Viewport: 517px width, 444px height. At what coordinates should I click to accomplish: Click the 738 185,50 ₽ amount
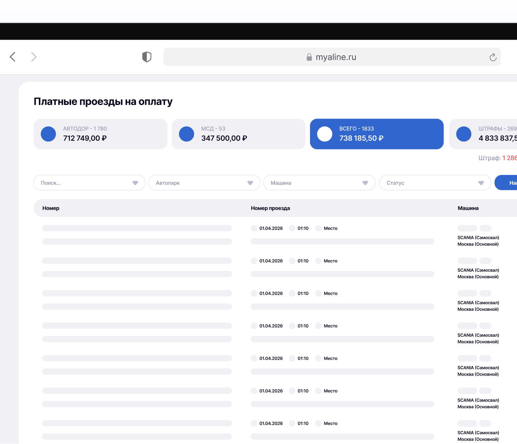point(361,138)
